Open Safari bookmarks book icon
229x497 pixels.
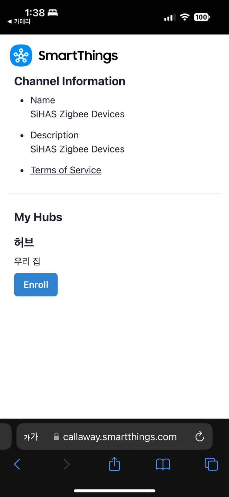point(163,464)
